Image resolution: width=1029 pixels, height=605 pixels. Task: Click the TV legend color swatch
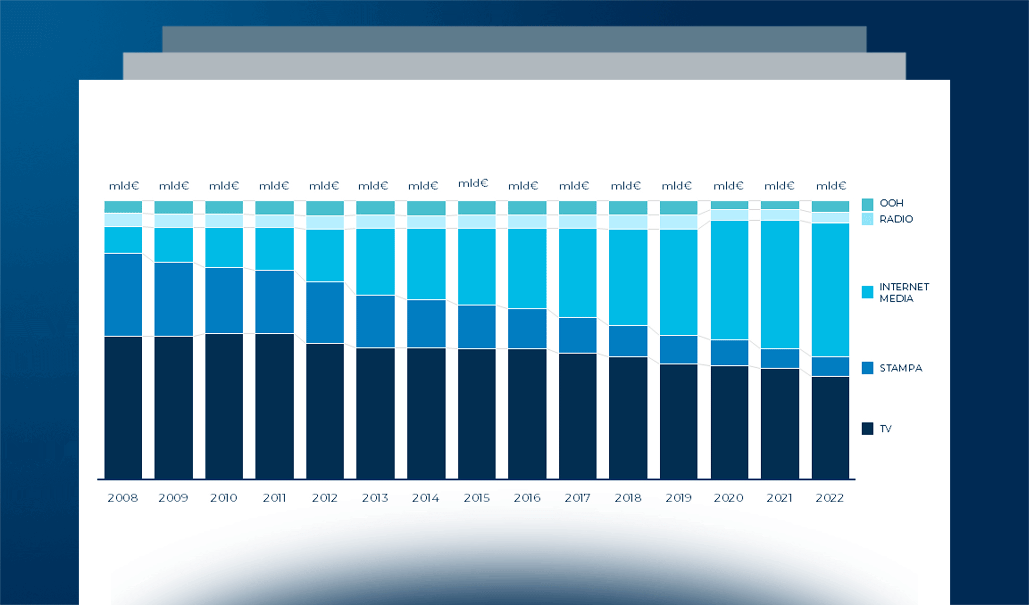(x=867, y=429)
